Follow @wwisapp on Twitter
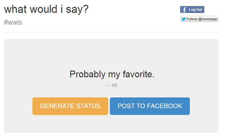This screenshot has height=139, width=225. (x=199, y=19)
